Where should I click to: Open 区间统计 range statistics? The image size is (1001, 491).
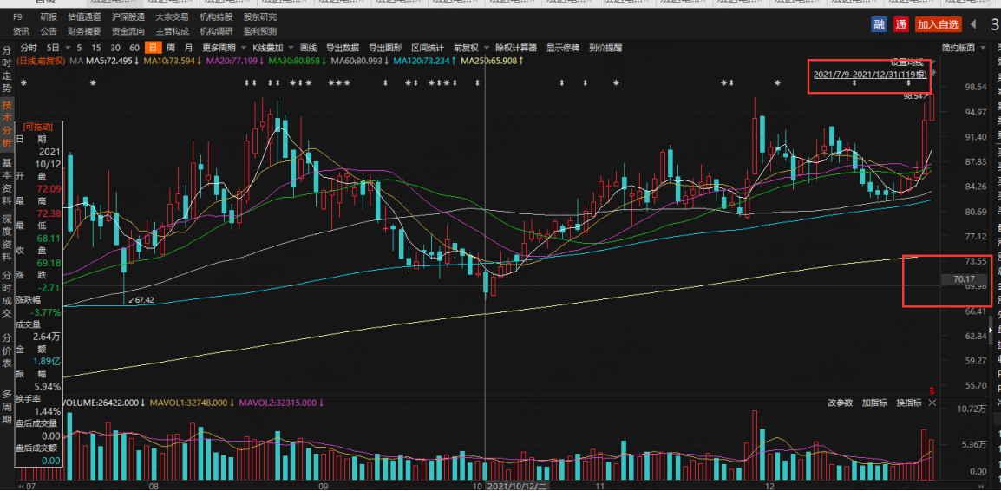click(x=428, y=47)
